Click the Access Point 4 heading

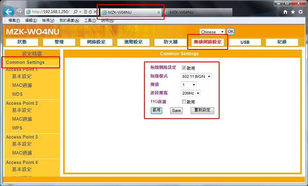pos(22,162)
